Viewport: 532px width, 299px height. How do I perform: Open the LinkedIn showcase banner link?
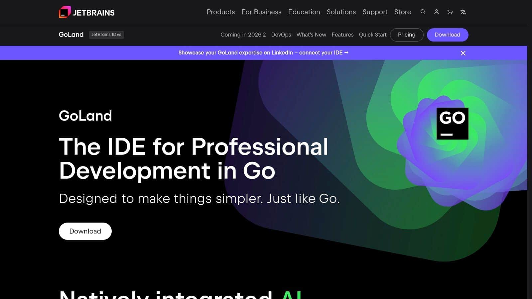tap(263, 53)
